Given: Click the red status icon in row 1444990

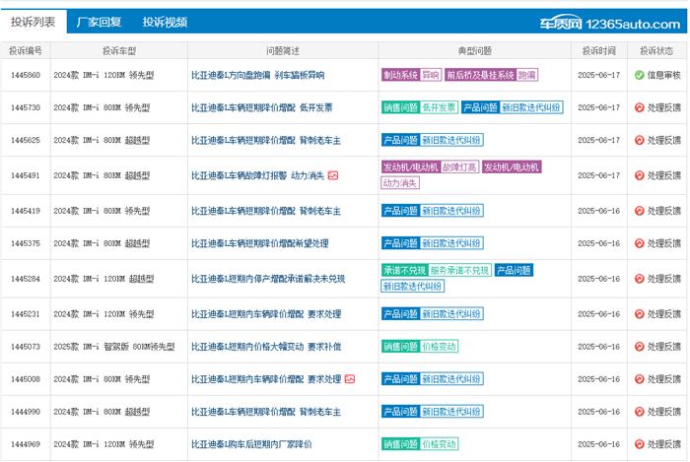Looking at the screenshot, I should (640, 412).
